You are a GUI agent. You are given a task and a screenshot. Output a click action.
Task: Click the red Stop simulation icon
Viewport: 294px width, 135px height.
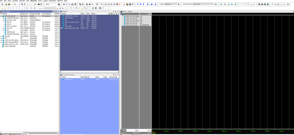119,4
